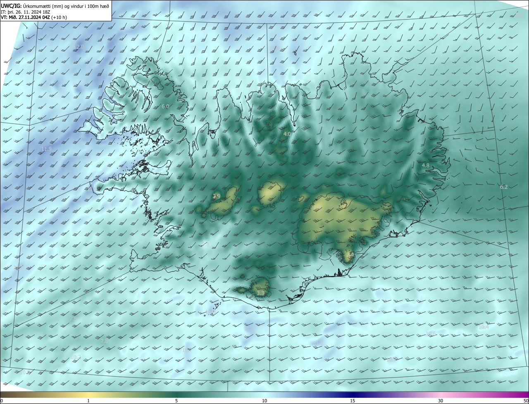Click the 11.9 value label off the west coast
Screen dimensions: 529x404
[47, 149]
